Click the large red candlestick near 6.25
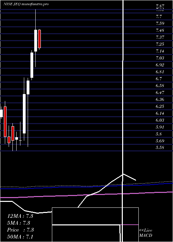The image size is (173, 242). [5, 122]
